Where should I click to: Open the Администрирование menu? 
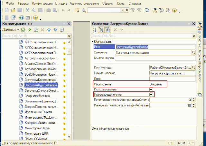click(84, 4)
